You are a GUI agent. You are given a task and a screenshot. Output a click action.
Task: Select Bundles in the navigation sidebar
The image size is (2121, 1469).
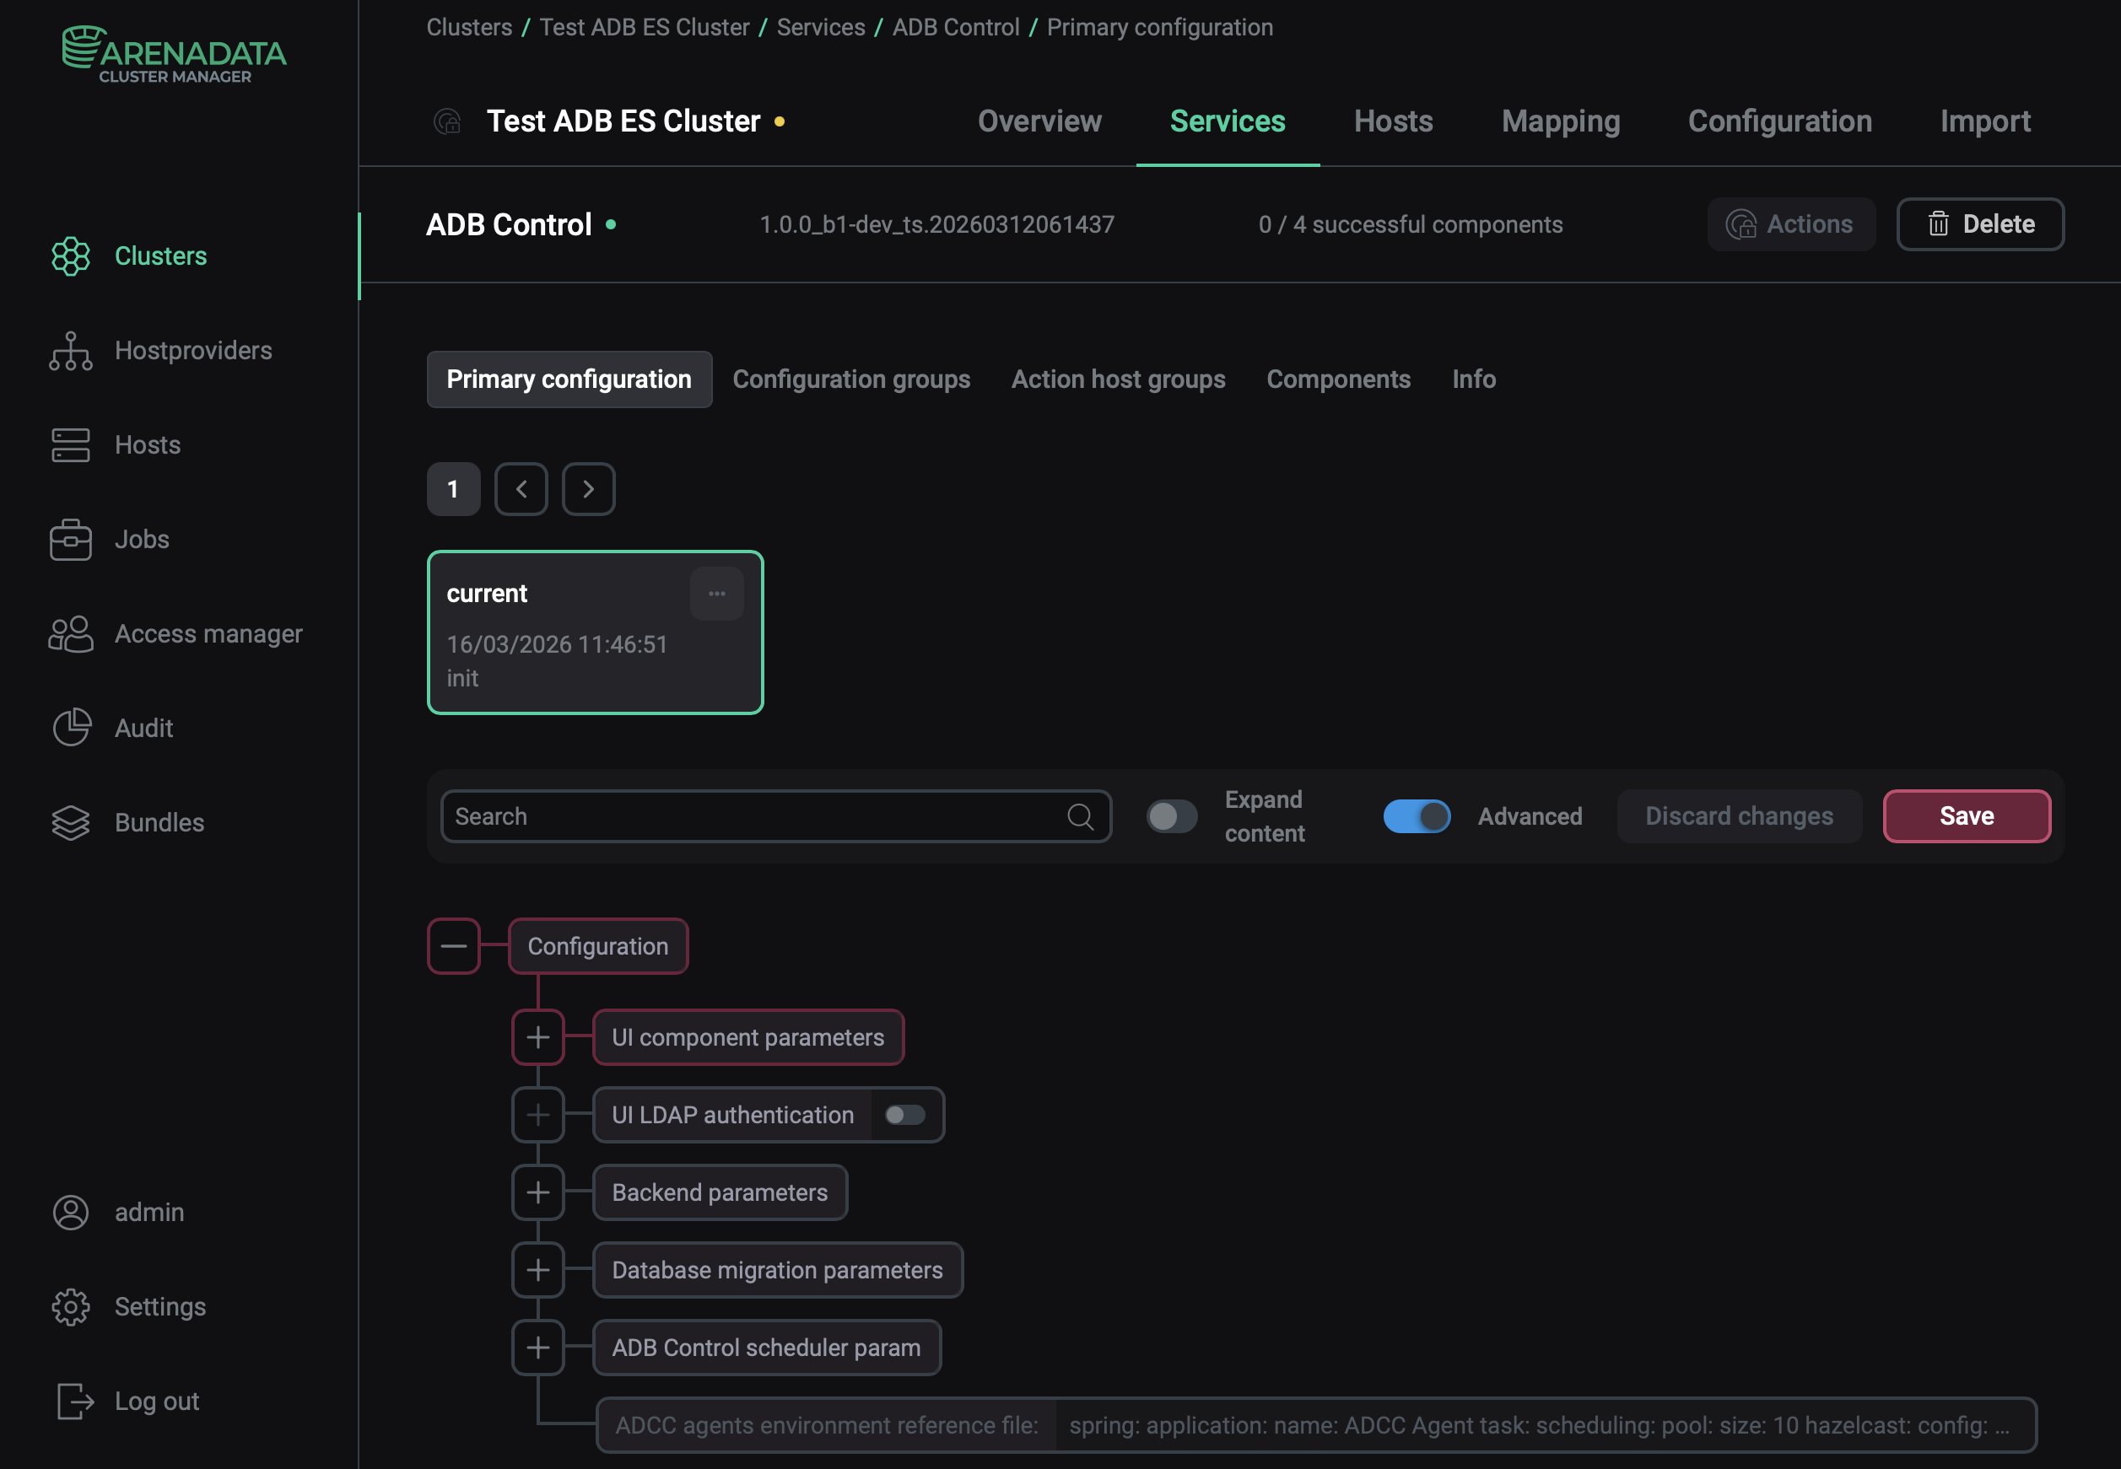coord(159,822)
